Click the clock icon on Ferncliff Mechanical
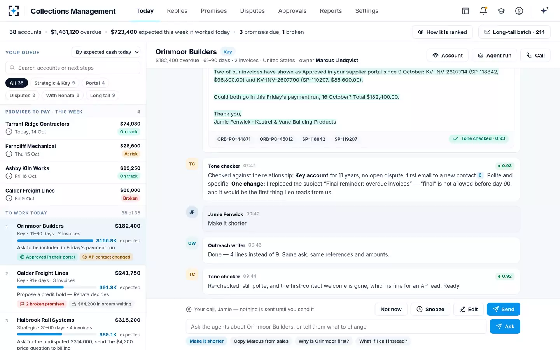 [x=9, y=154]
